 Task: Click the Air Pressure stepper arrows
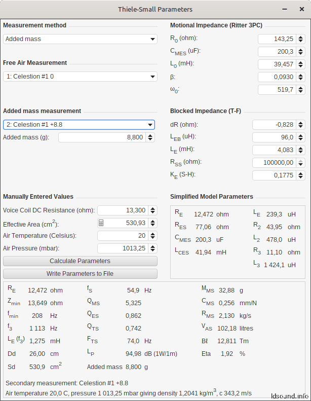tap(153, 248)
